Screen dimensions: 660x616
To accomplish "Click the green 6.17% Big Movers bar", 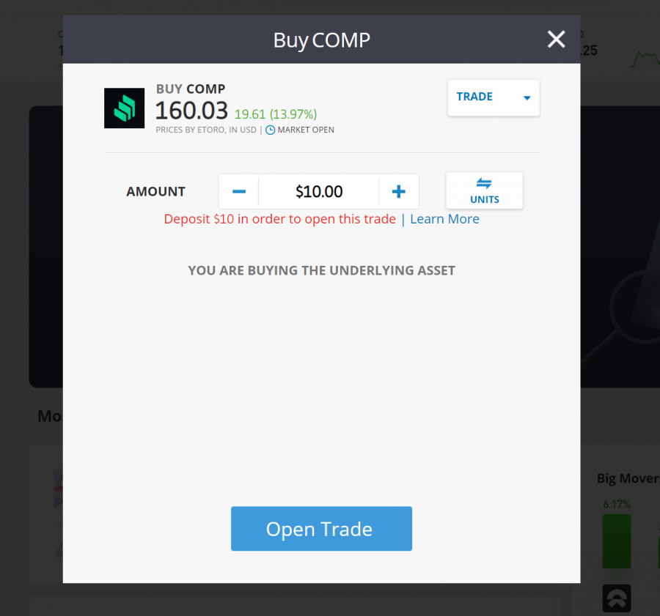I will coord(617,541).
